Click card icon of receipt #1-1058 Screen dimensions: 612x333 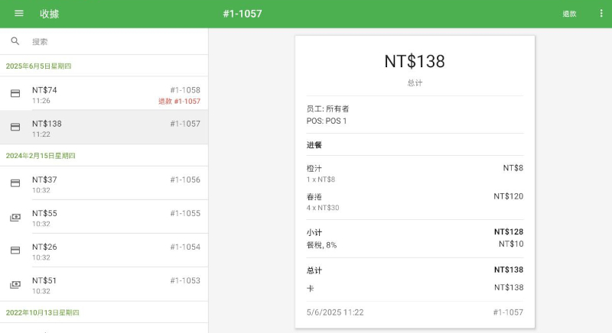click(x=15, y=94)
